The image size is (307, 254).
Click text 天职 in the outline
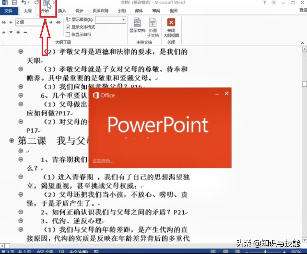tap(34, 61)
